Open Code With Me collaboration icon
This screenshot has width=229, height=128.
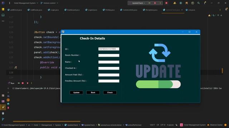pos(175,3)
